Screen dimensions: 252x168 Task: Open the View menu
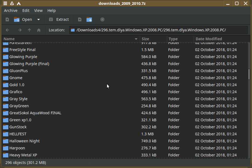click(x=39, y=11)
